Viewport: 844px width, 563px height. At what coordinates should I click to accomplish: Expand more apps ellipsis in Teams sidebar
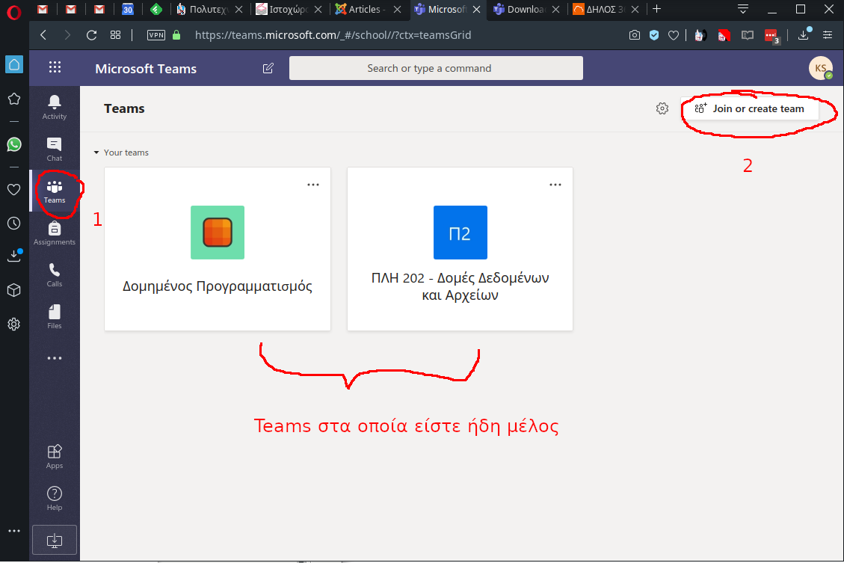(x=55, y=358)
